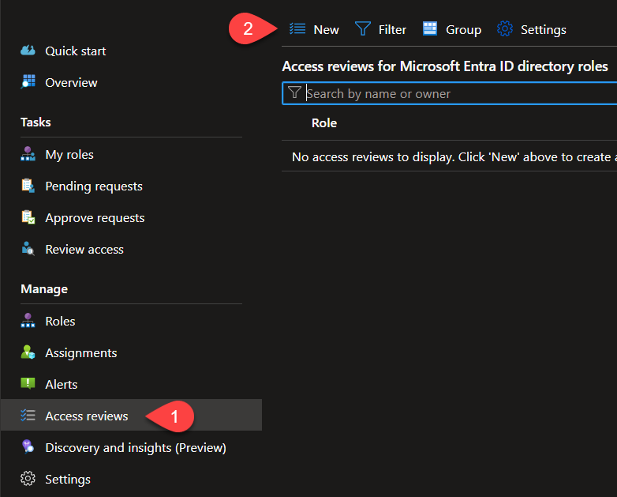Open Assignments page

pyautogui.click(x=81, y=352)
